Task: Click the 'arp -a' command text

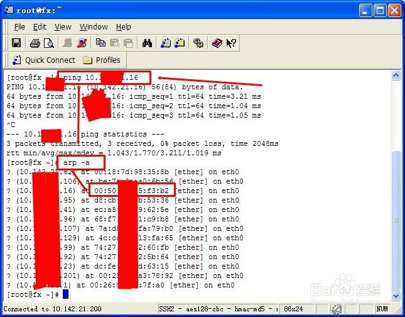Action: click(x=76, y=162)
